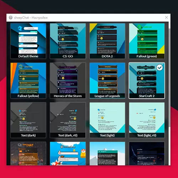Select the Text (dark) theme
178x178 pixels.
pos(28,120)
